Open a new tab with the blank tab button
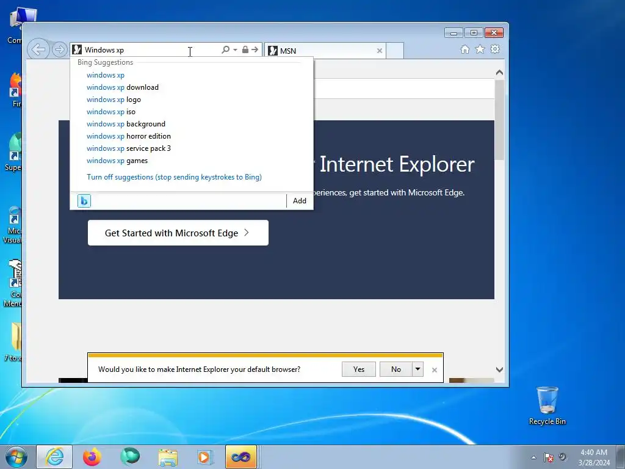The image size is (625, 469). (395, 51)
